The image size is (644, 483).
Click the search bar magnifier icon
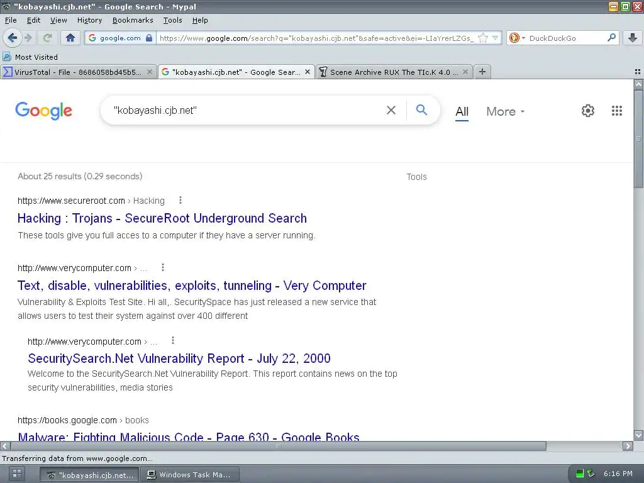611,38
